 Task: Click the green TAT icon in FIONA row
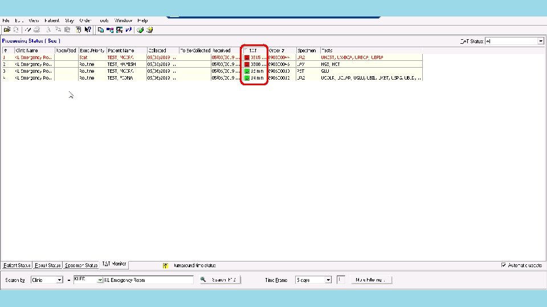(x=247, y=78)
